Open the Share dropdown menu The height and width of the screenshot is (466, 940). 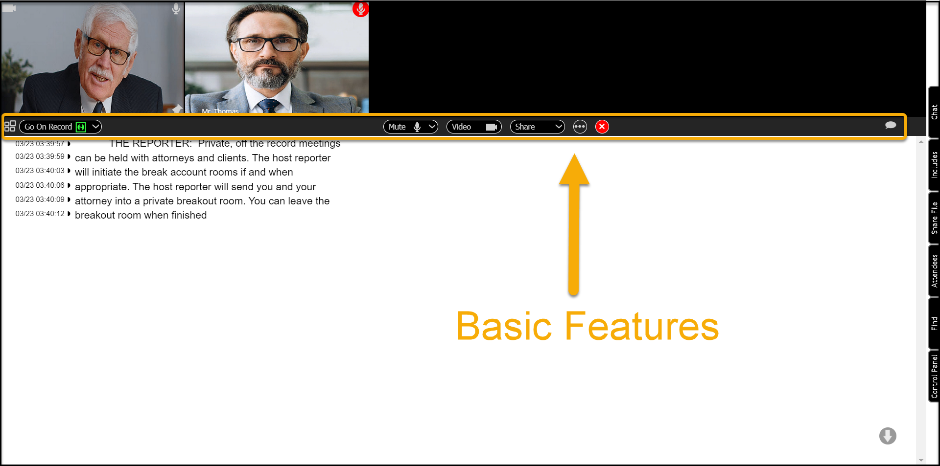click(537, 127)
